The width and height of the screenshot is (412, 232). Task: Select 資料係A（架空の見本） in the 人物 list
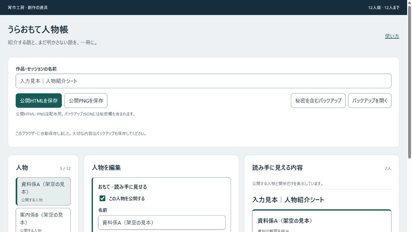(43, 191)
